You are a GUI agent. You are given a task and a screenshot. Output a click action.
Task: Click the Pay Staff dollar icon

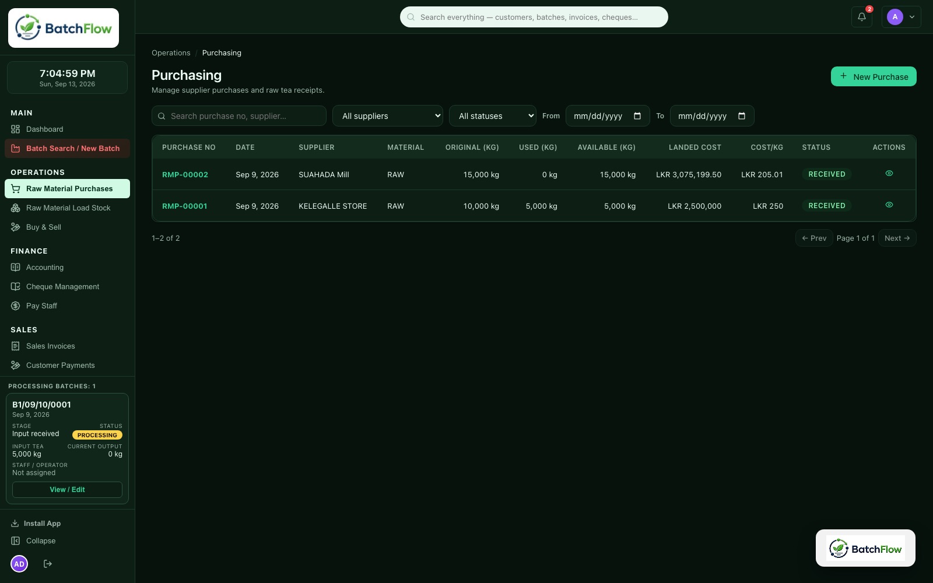click(16, 306)
